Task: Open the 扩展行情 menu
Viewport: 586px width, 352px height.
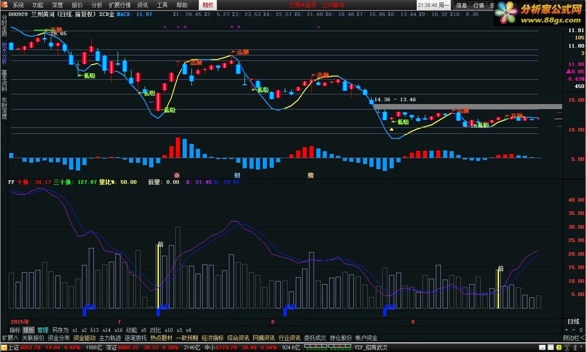Action: pyautogui.click(x=119, y=5)
